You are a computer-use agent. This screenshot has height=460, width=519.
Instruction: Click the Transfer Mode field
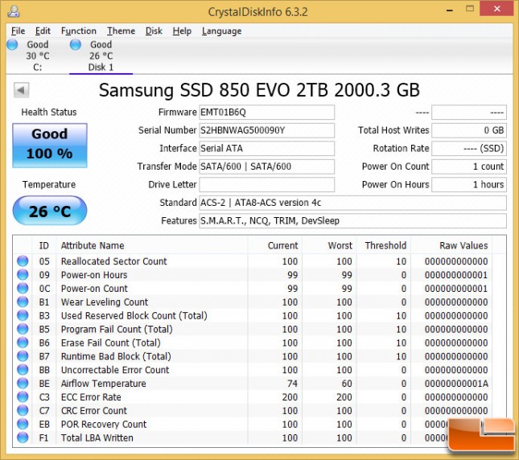pyautogui.click(x=266, y=166)
